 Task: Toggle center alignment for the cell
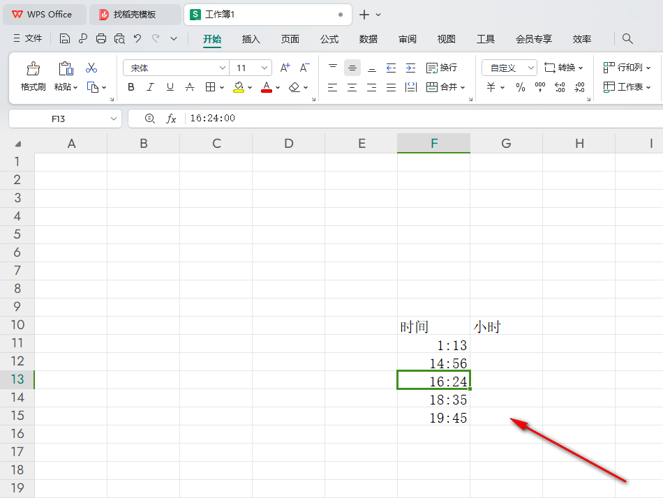(352, 86)
